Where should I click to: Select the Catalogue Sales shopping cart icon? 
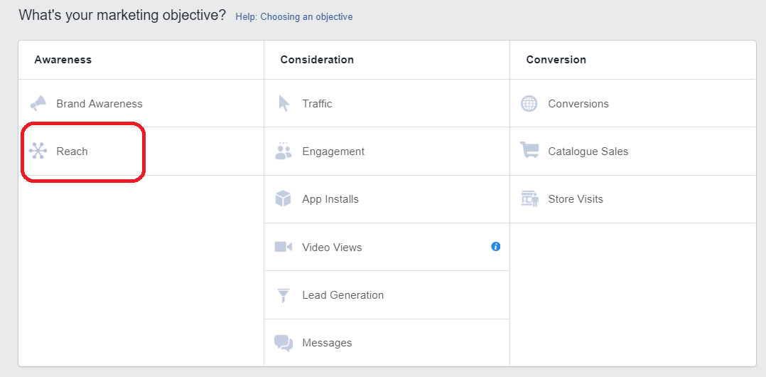click(x=529, y=151)
